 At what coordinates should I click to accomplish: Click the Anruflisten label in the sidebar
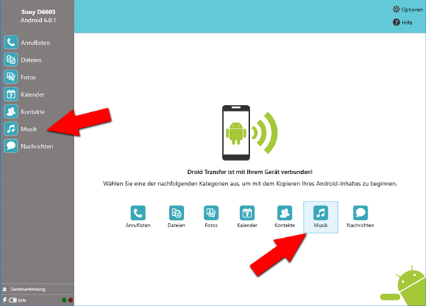coord(35,43)
